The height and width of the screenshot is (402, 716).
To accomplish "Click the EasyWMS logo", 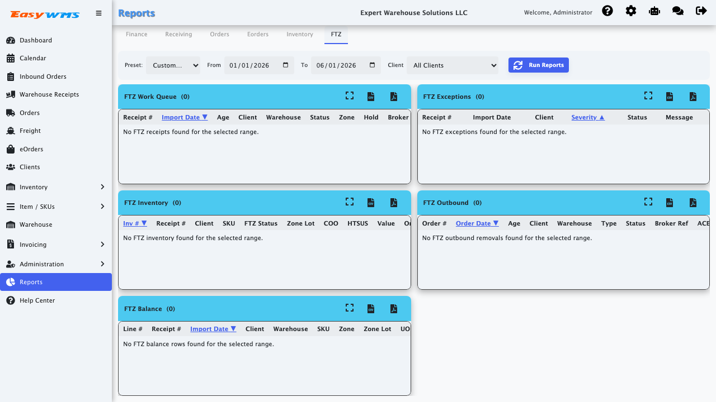I will coord(45,15).
